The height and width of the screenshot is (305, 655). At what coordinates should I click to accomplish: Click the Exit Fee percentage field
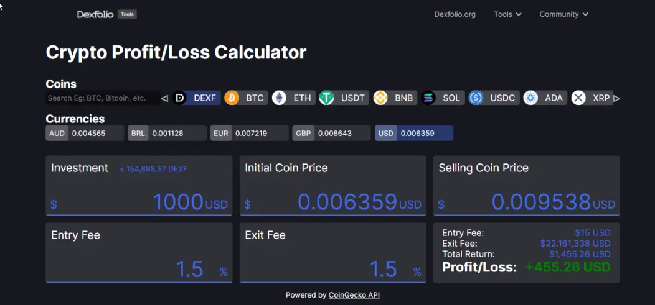(x=383, y=269)
